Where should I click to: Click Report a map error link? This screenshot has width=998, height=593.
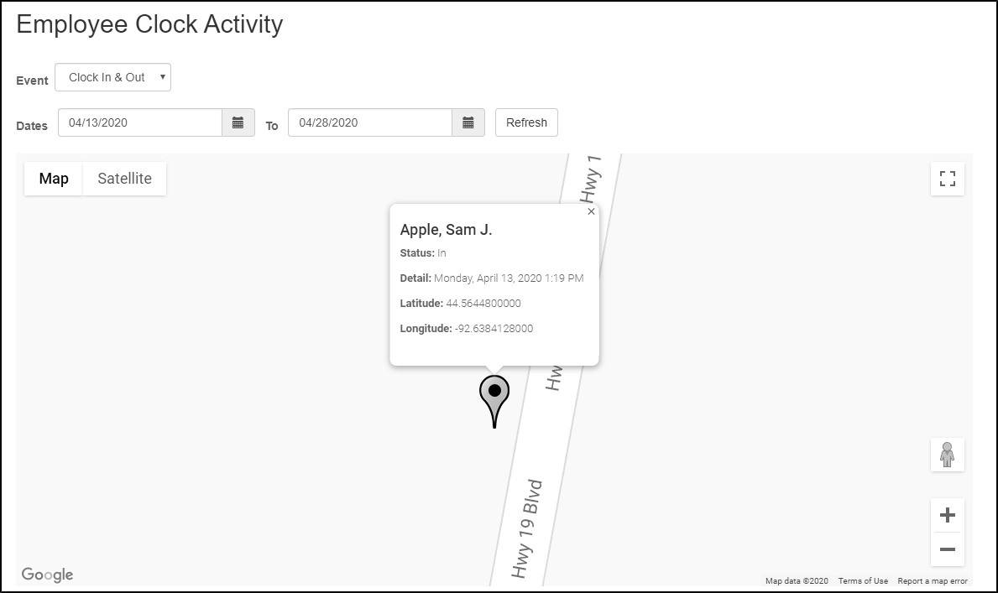[932, 580]
